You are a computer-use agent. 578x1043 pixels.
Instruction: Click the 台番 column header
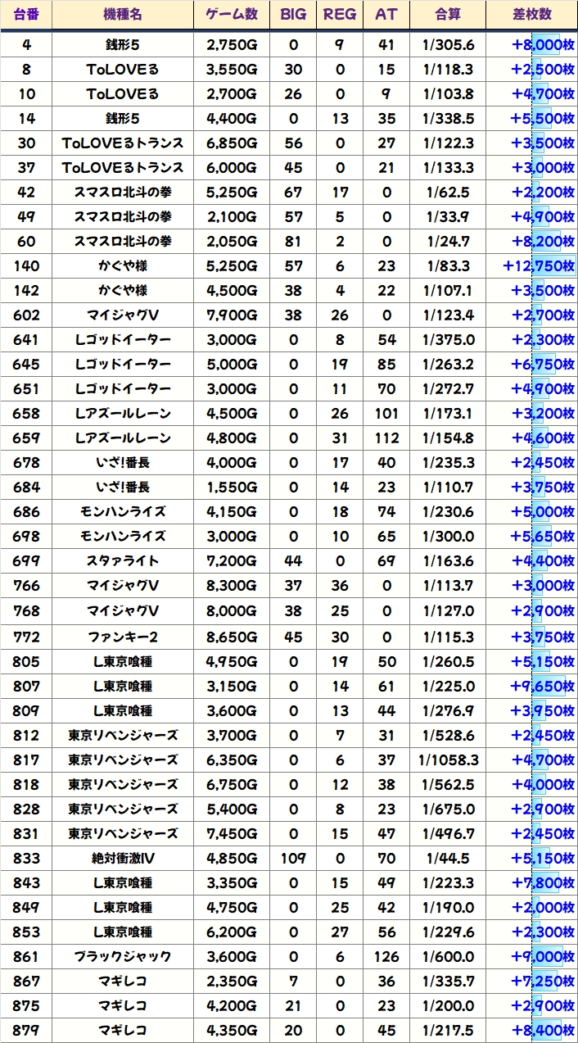[x=26, y=15]
